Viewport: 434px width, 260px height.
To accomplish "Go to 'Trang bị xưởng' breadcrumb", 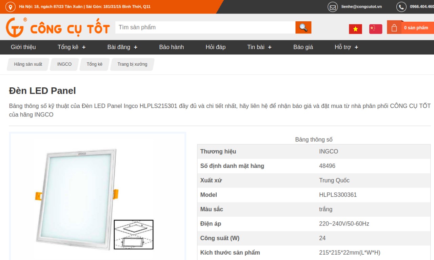I will [x=132, y=64].
